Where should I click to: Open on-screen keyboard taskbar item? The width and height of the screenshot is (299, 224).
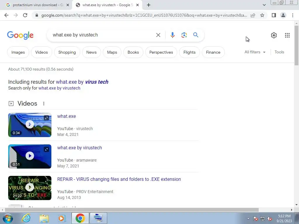98,218
